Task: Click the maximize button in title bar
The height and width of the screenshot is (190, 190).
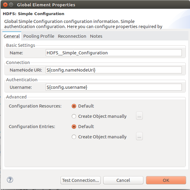Action: (11, 5)
